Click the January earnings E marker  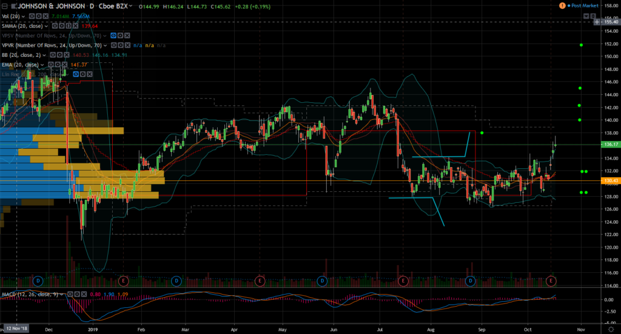pos(123,281)
